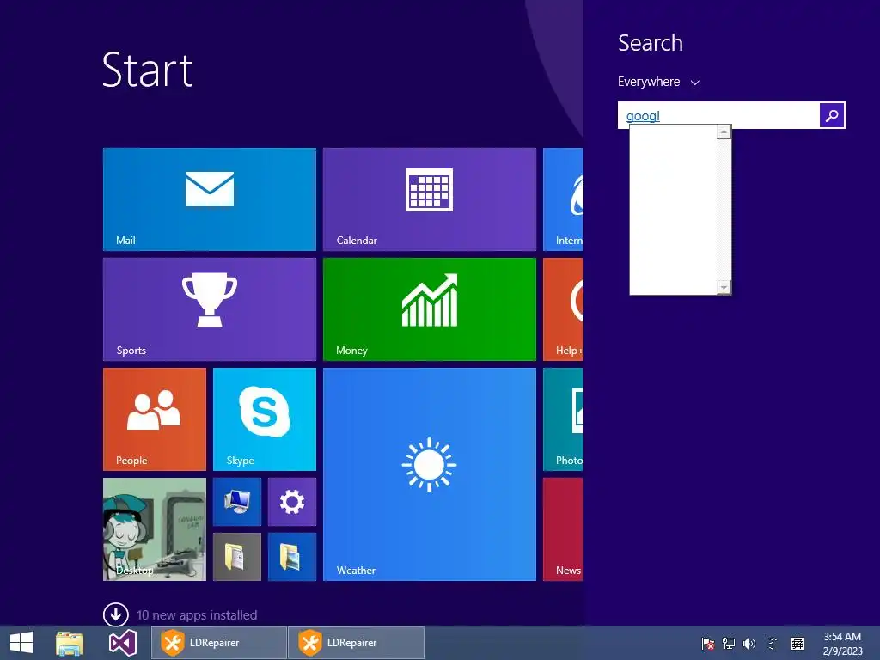Open the Weather tile

coord(430,474)
